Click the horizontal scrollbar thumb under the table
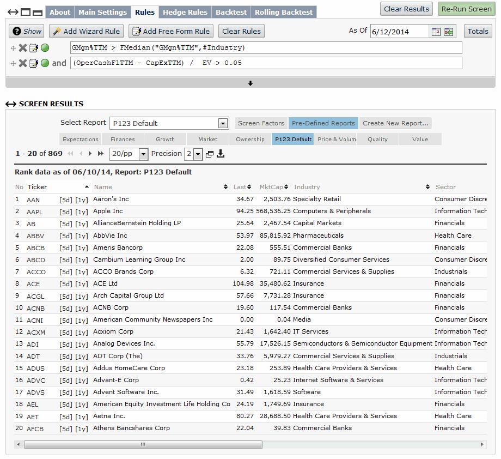 coord(143,444)
